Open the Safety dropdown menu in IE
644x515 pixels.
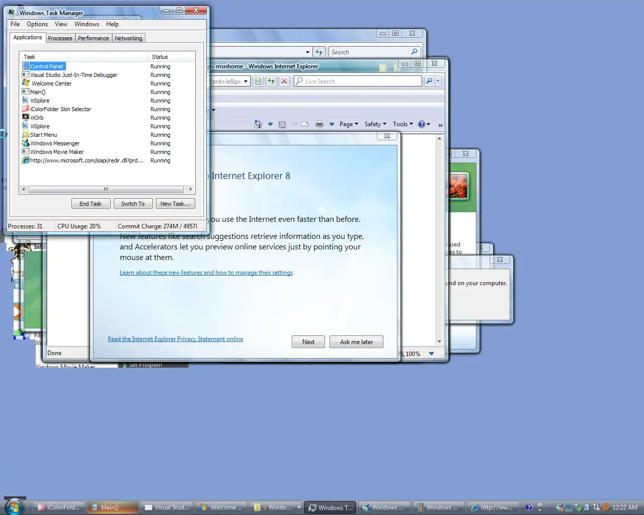tap(375, 124)
